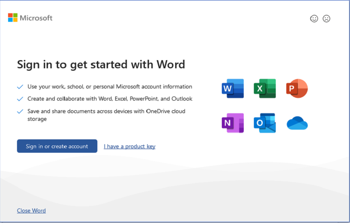Click the smiley face feedback icon

click(314, 19)
